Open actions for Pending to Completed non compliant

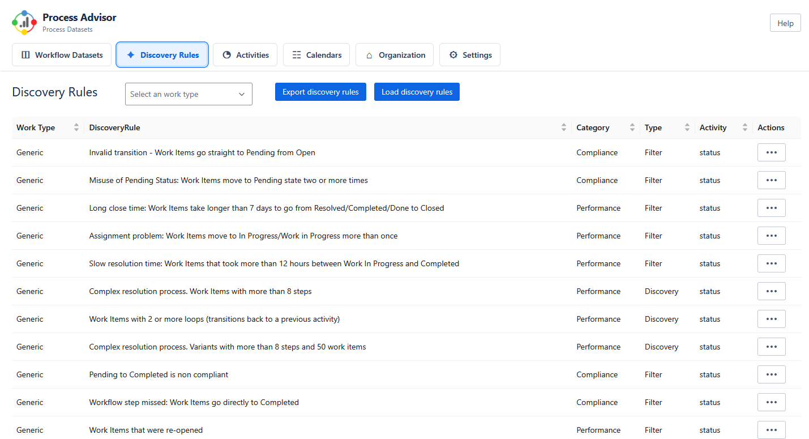771,374
